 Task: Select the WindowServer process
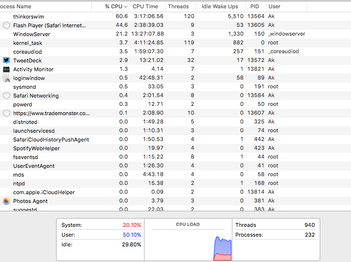pyautogui.click(x=32, y=34)
